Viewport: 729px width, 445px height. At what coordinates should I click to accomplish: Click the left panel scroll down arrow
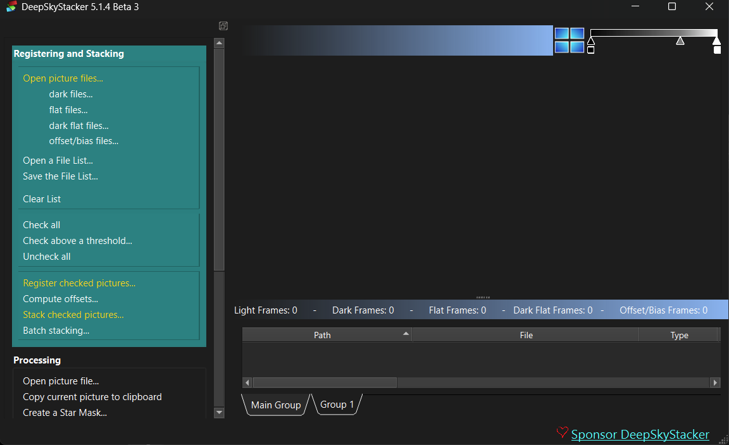(220, 413)
